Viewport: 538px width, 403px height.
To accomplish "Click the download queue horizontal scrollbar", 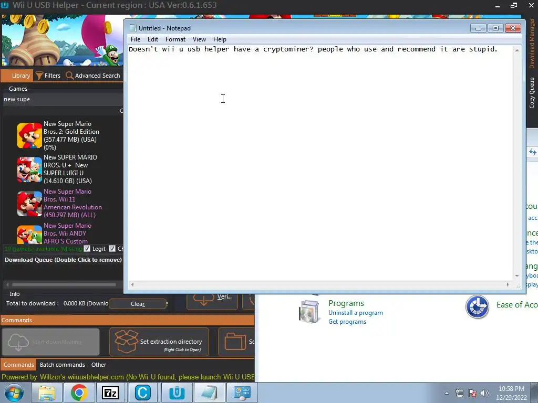I will click(64, 284).
